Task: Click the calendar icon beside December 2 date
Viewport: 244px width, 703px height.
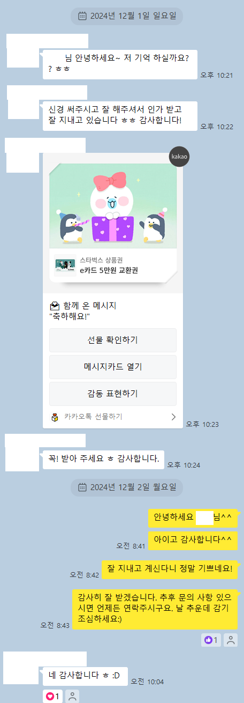Action: coord(82,487)
